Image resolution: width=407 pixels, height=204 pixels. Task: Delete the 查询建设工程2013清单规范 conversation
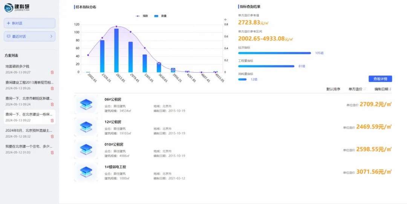52,89
